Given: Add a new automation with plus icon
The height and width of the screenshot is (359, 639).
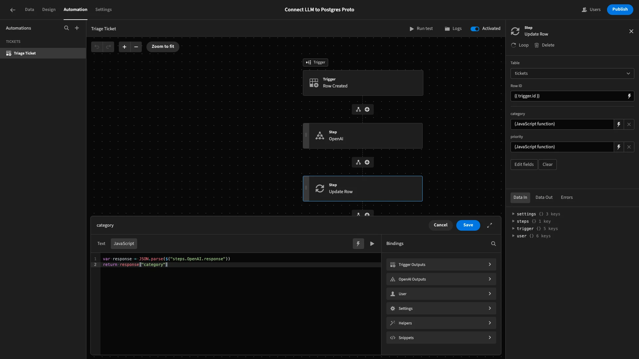Looking at the screenshot, I should click(77, 28).
